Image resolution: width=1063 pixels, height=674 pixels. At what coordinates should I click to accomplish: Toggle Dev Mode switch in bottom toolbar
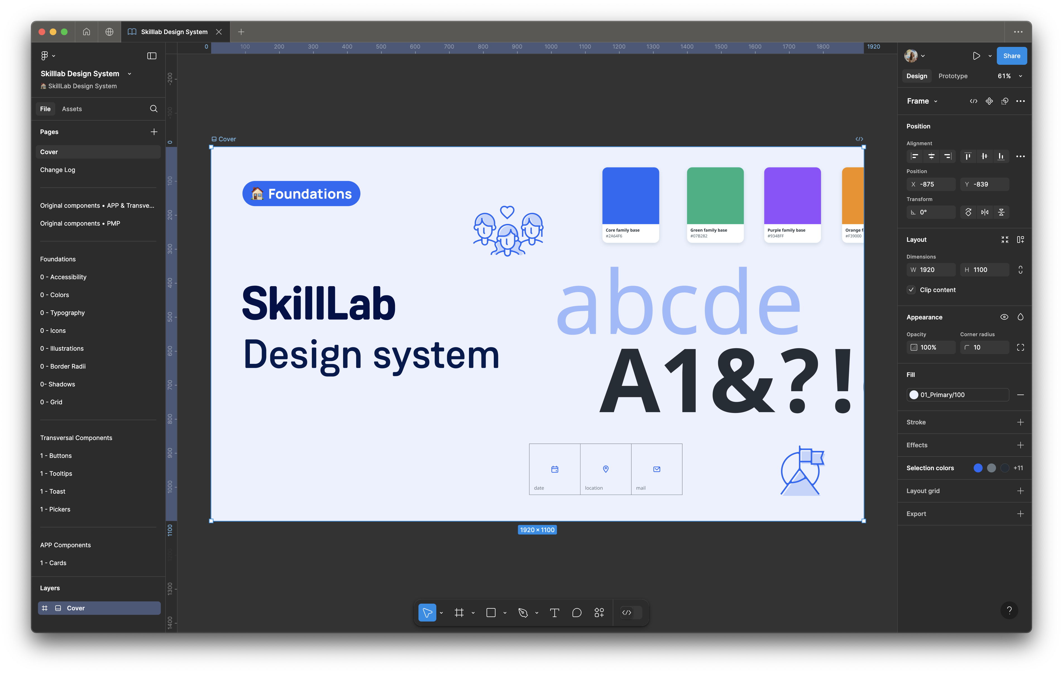[x=631, y=613]
